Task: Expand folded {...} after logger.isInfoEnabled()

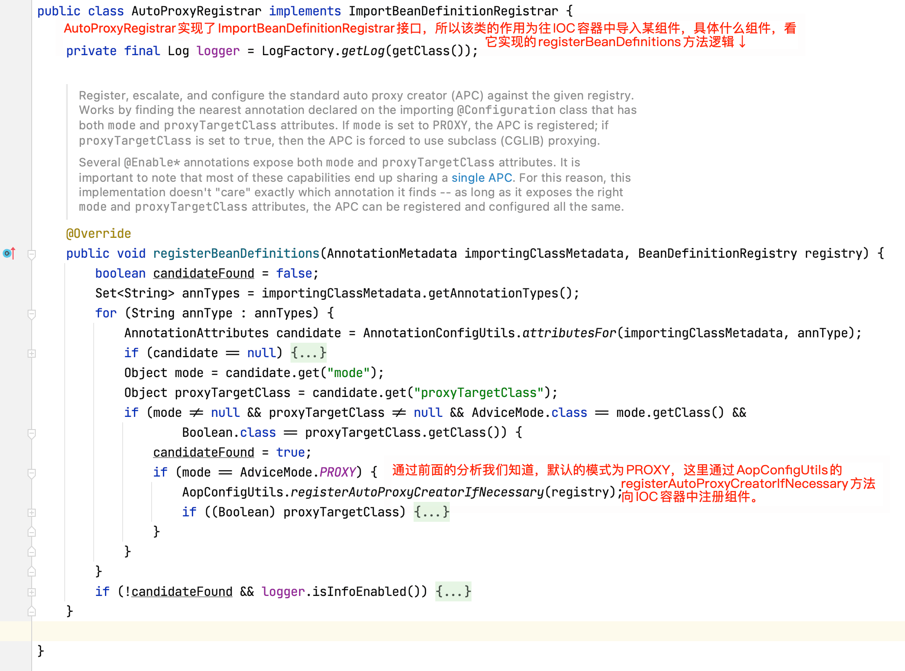Action: pos(453,591)
